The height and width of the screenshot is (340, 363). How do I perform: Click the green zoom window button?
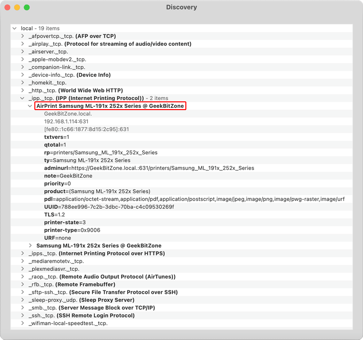pyautogui.click(x=27, y=7)
